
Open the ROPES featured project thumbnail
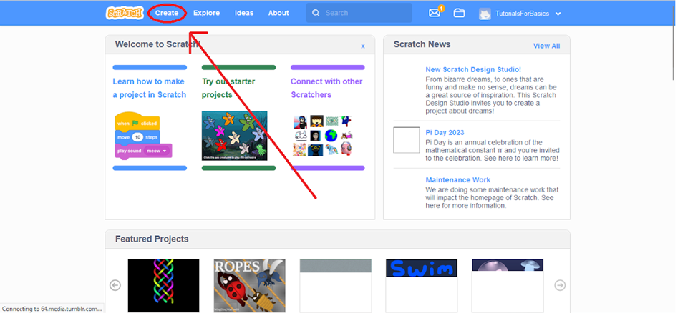tap(250, 285)
